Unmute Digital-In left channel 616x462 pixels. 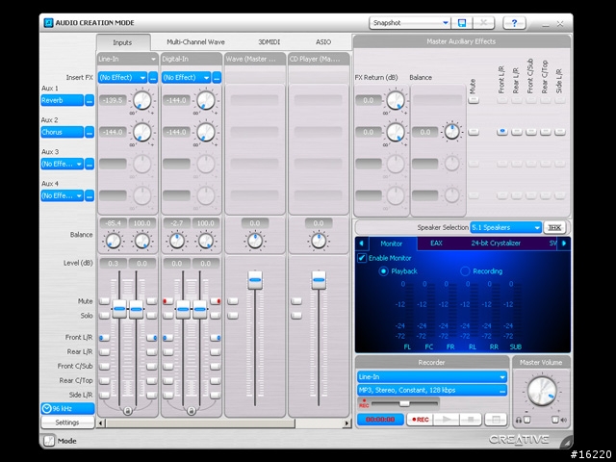(x=167, y=301)
